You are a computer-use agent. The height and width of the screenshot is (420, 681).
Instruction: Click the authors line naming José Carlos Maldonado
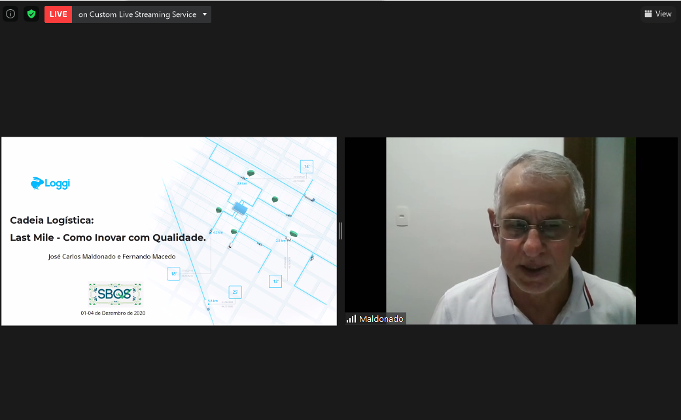[x=112, y=256]
